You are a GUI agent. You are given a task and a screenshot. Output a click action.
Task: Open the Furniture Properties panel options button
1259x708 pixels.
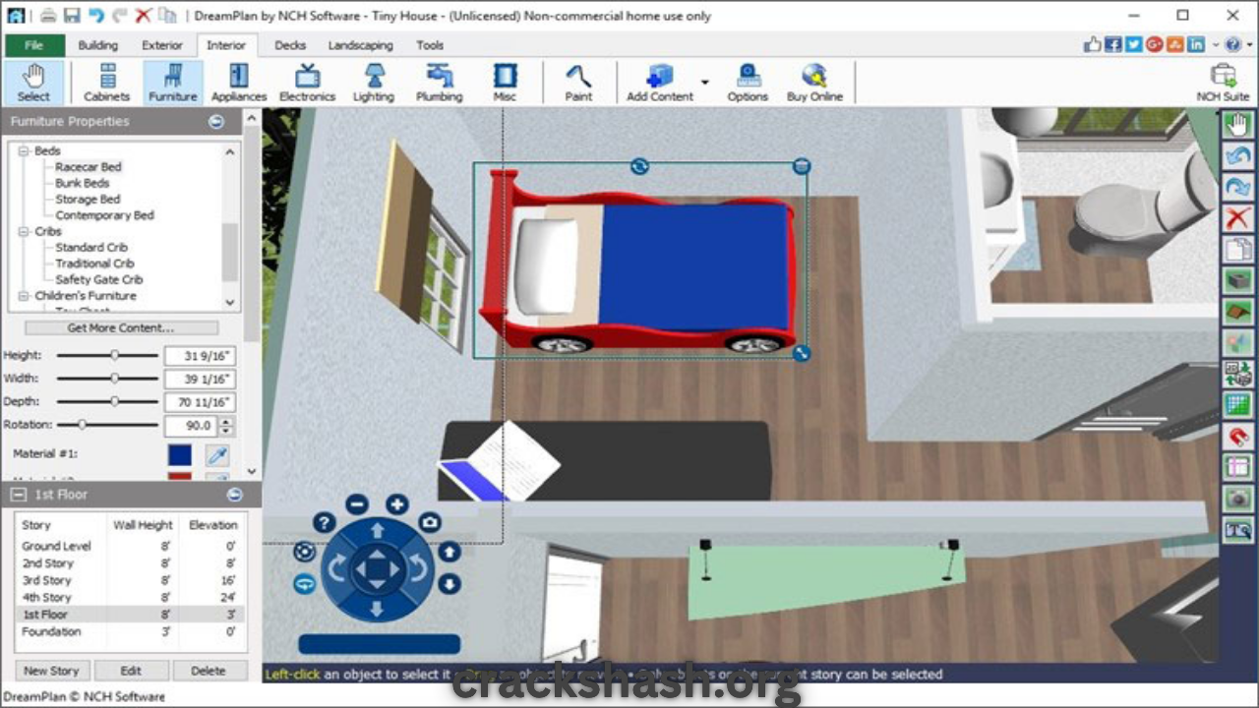(x=216, y=122)
